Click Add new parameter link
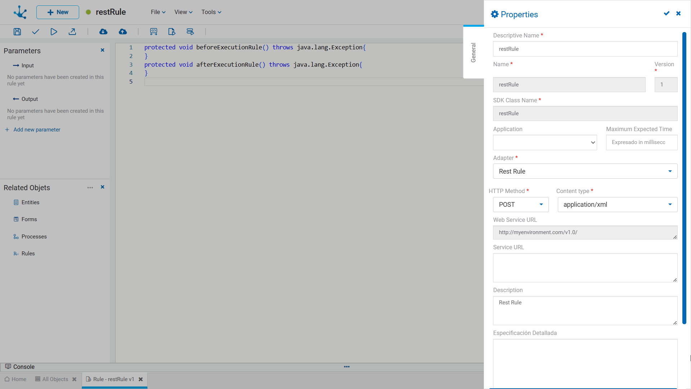Image resolution: width=691 pixels, height=389 pixels. coord(33,130)
